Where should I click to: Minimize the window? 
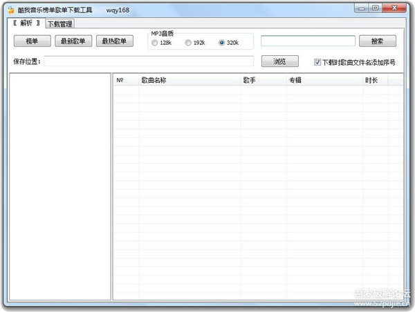362,8
